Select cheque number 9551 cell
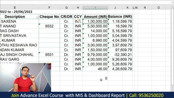Image resolution: width=174 pixels, height=98 pixels. pyautogui.click(x=49, y=54)
